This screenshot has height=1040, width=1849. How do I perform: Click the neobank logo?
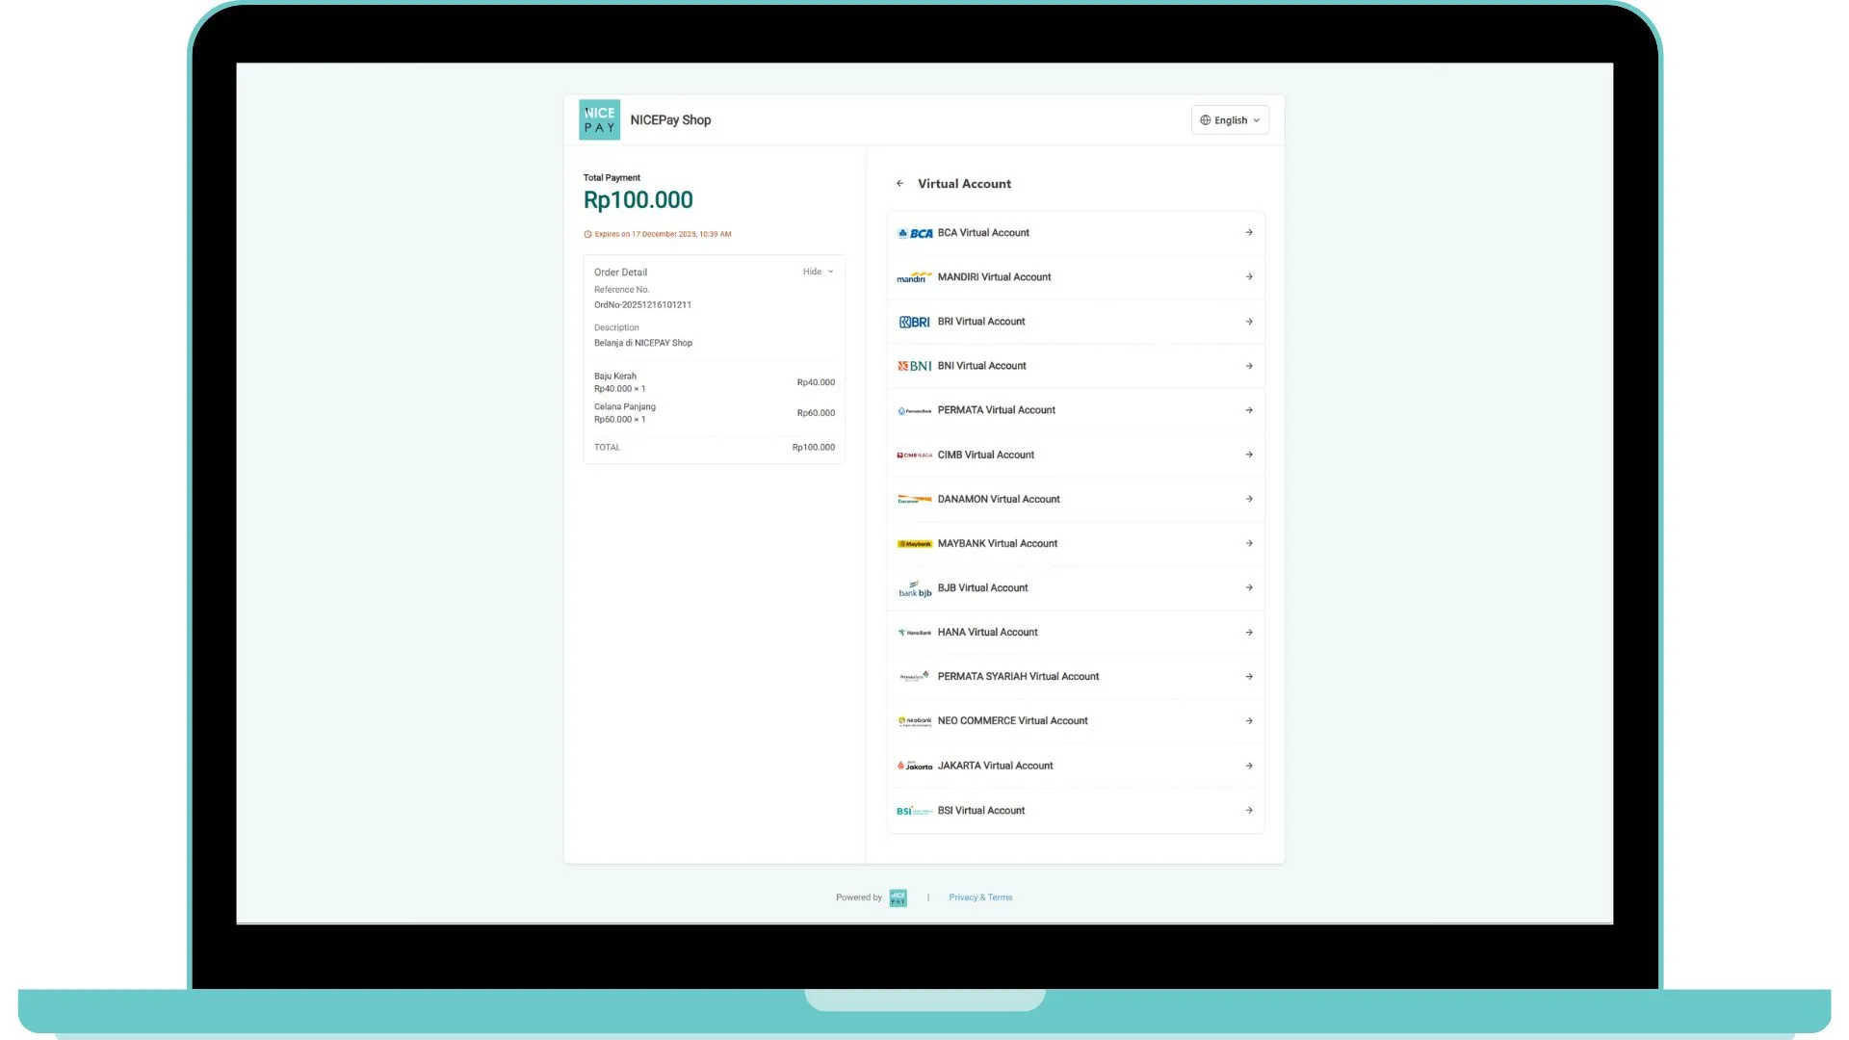point(915,721)
